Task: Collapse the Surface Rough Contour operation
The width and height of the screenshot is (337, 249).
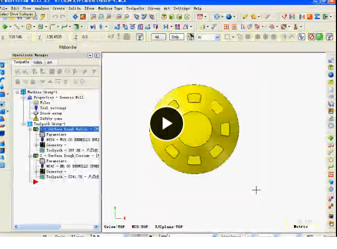Action: click(30, 156)
